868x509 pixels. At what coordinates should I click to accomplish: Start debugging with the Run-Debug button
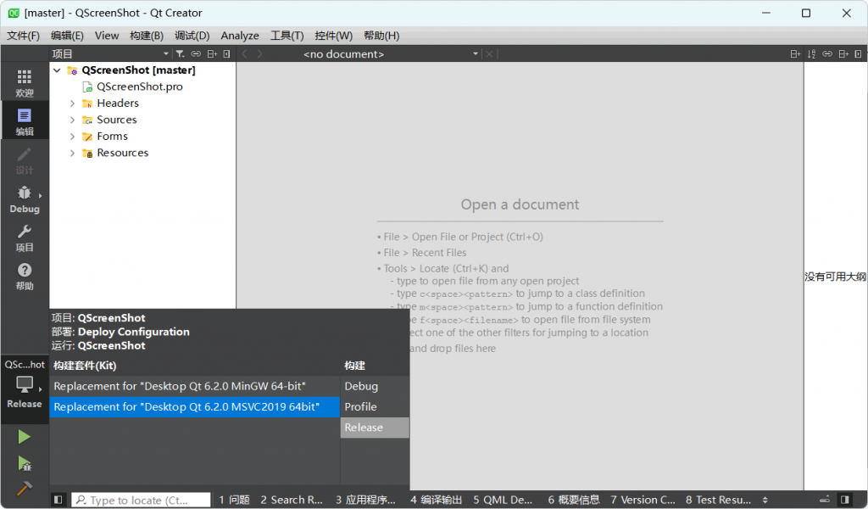[24, 463]
